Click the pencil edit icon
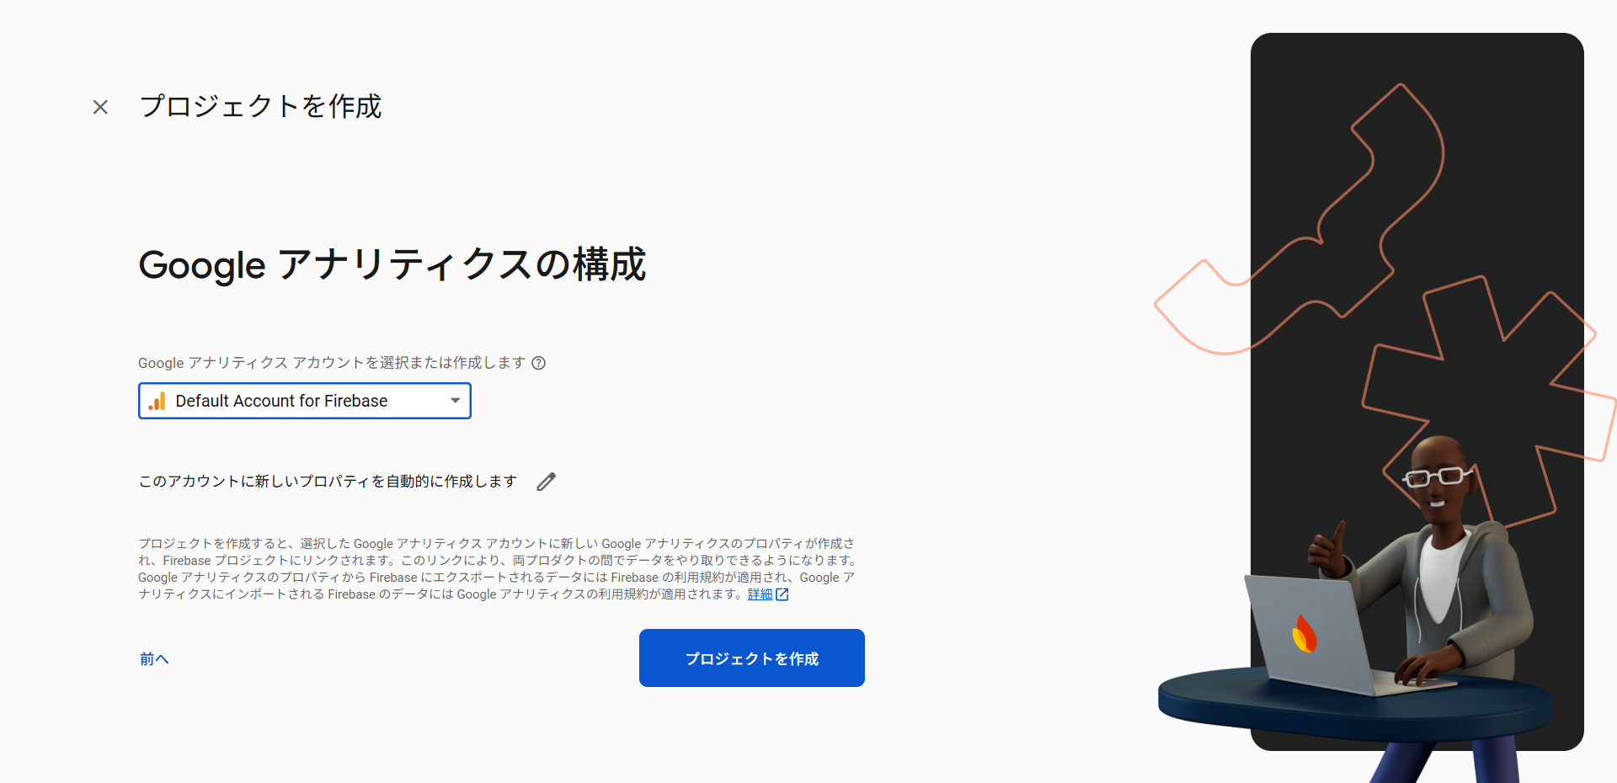The width and height of the screenshot is (1617, 783). click(x=547, y=482)
